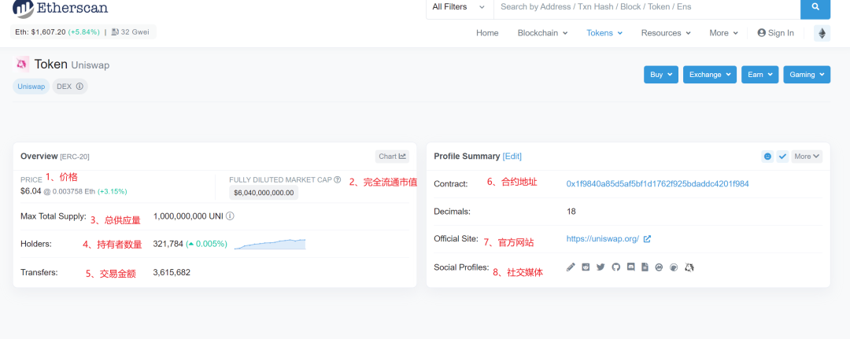Click the holders trend sparkline chart
850x339 pixels.
(270, 245)
